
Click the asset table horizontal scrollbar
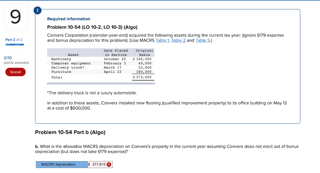pyautogui.click(x=101, y=84)
